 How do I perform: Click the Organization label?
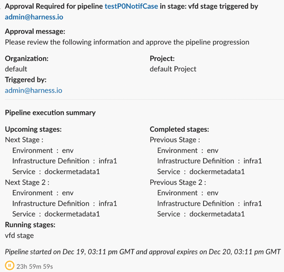click(27, 58)
